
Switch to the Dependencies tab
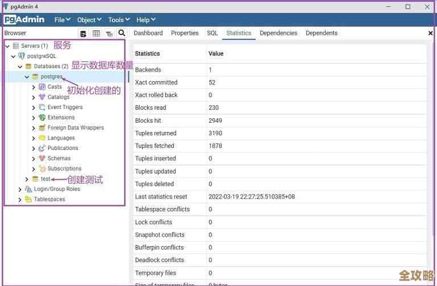click(x=278, y=33)
